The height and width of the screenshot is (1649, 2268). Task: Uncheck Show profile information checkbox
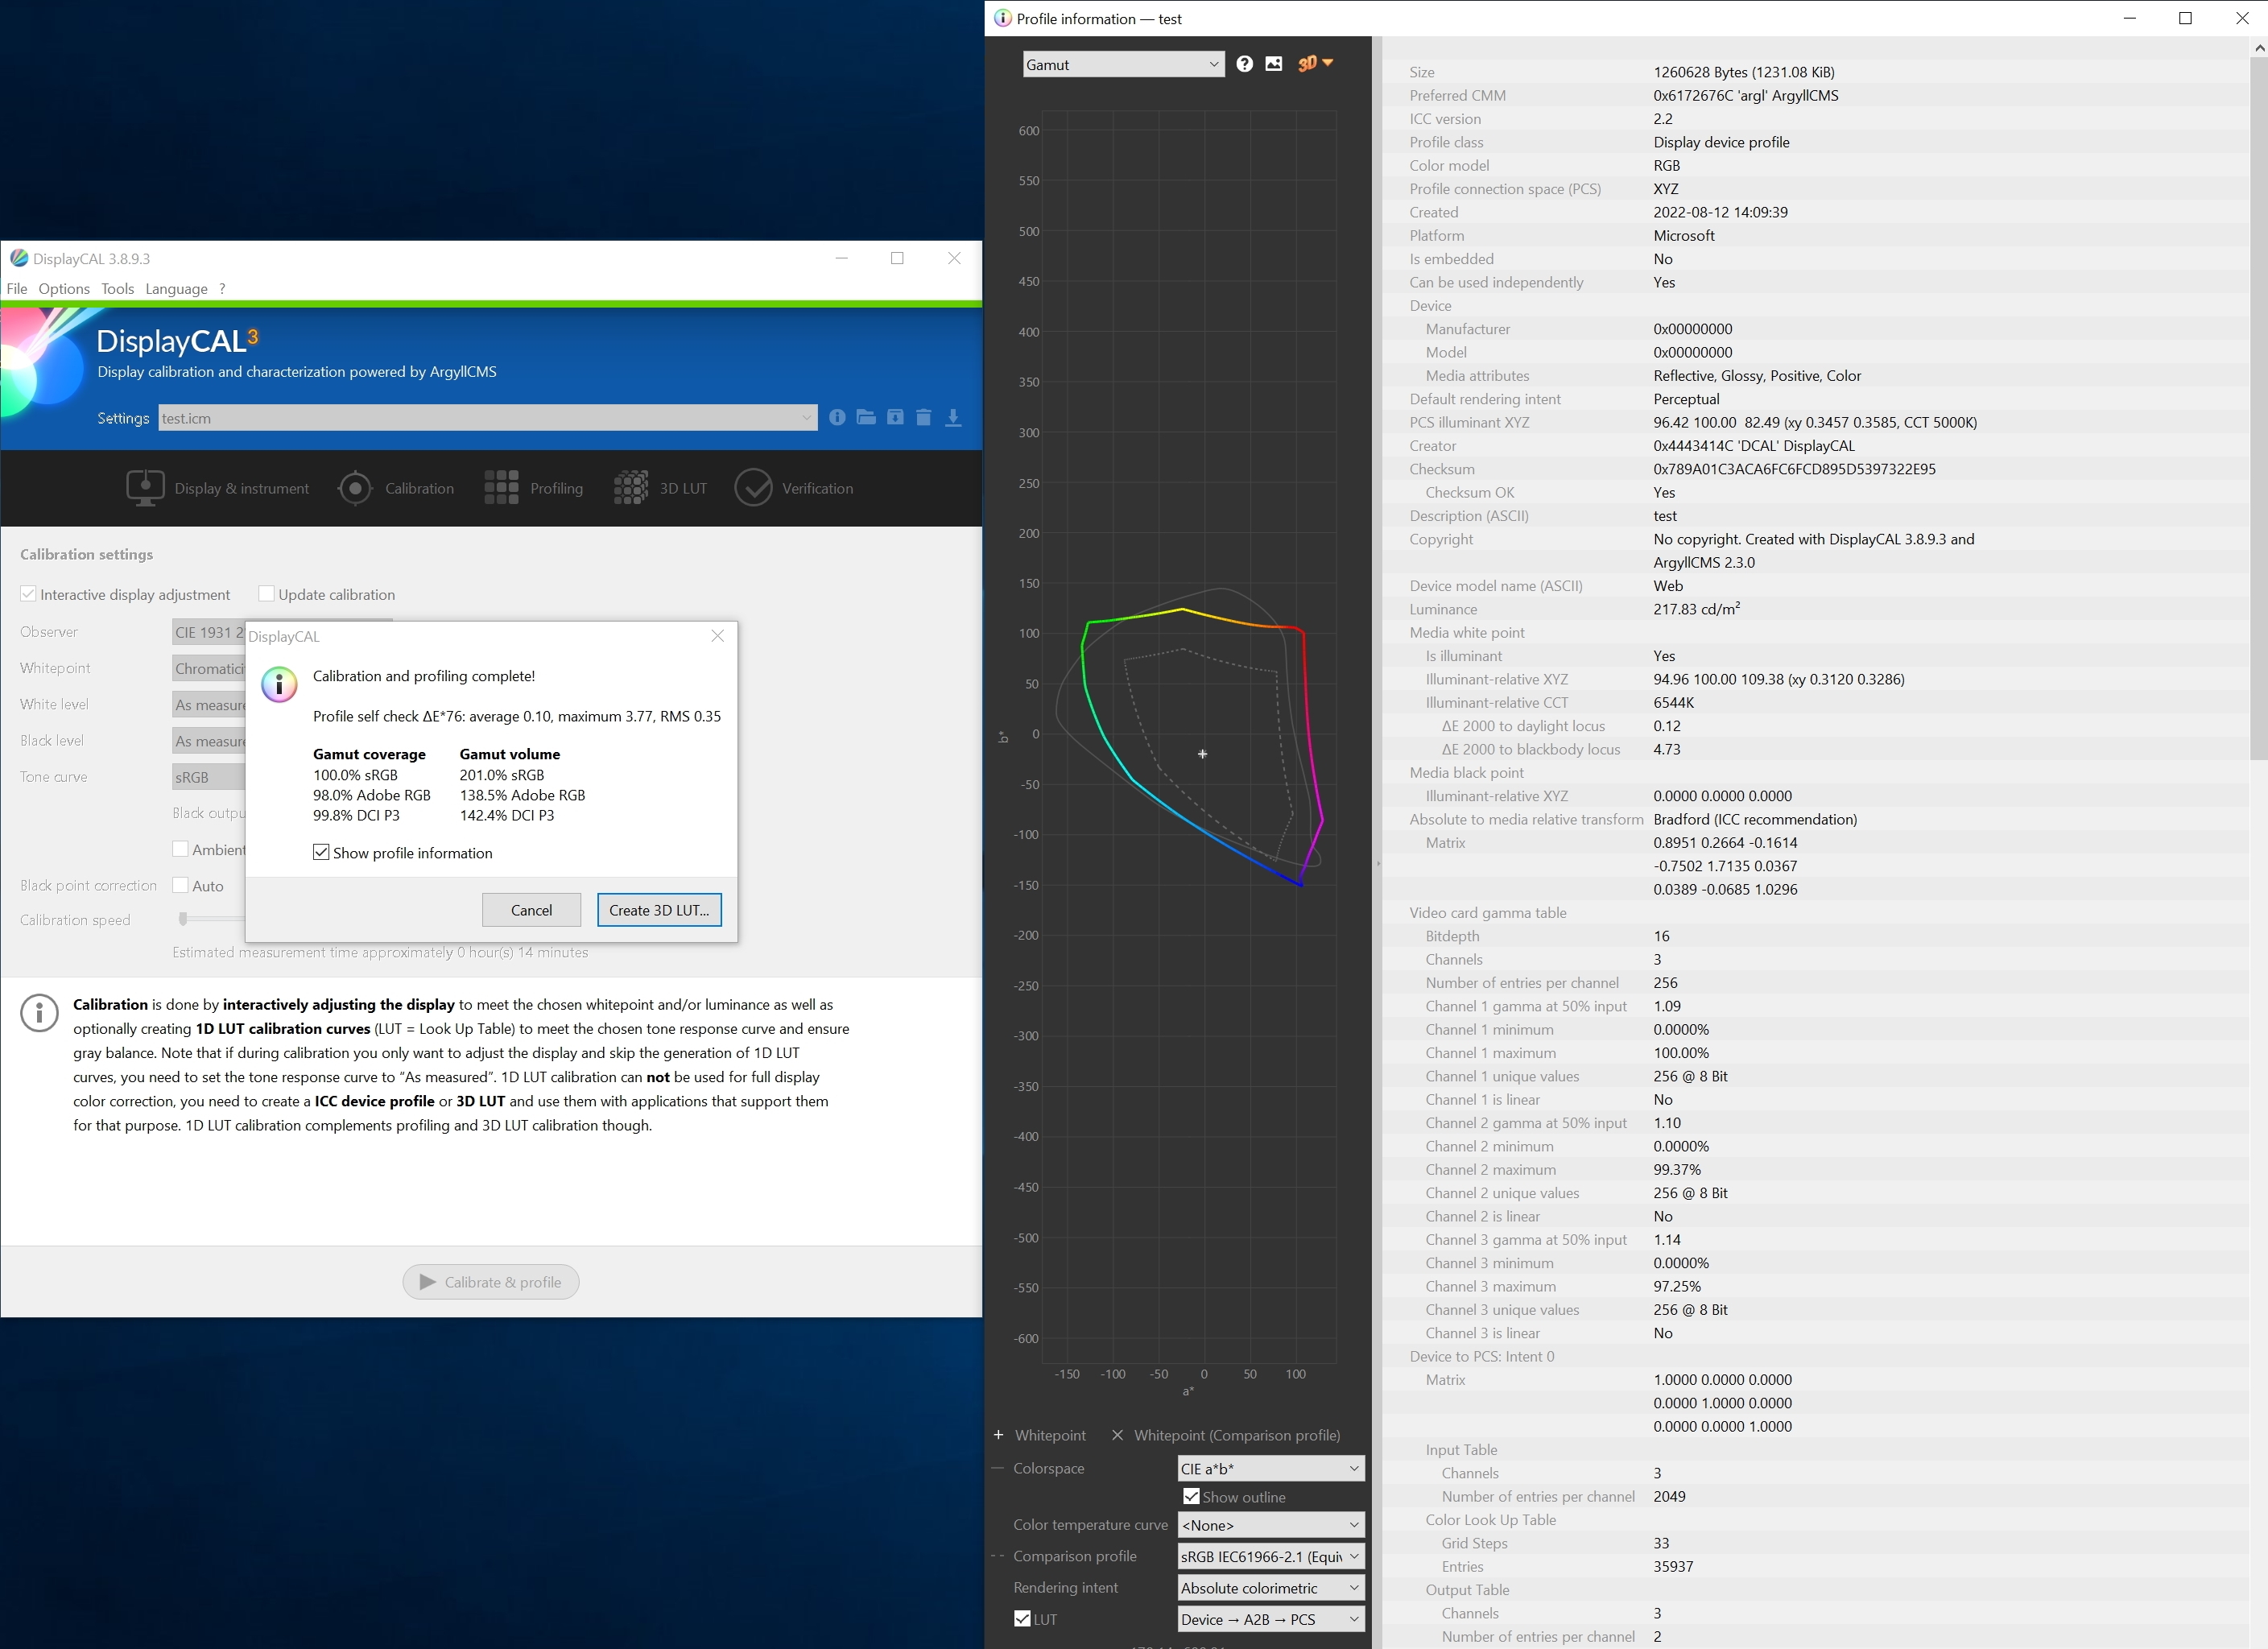pyautogui.click(x=321, y=852)
